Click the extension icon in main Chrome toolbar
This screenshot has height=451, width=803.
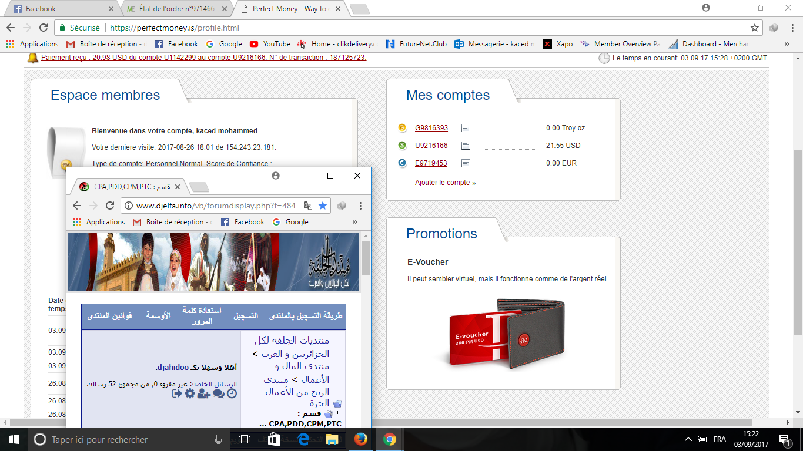[x=774, y=28]
